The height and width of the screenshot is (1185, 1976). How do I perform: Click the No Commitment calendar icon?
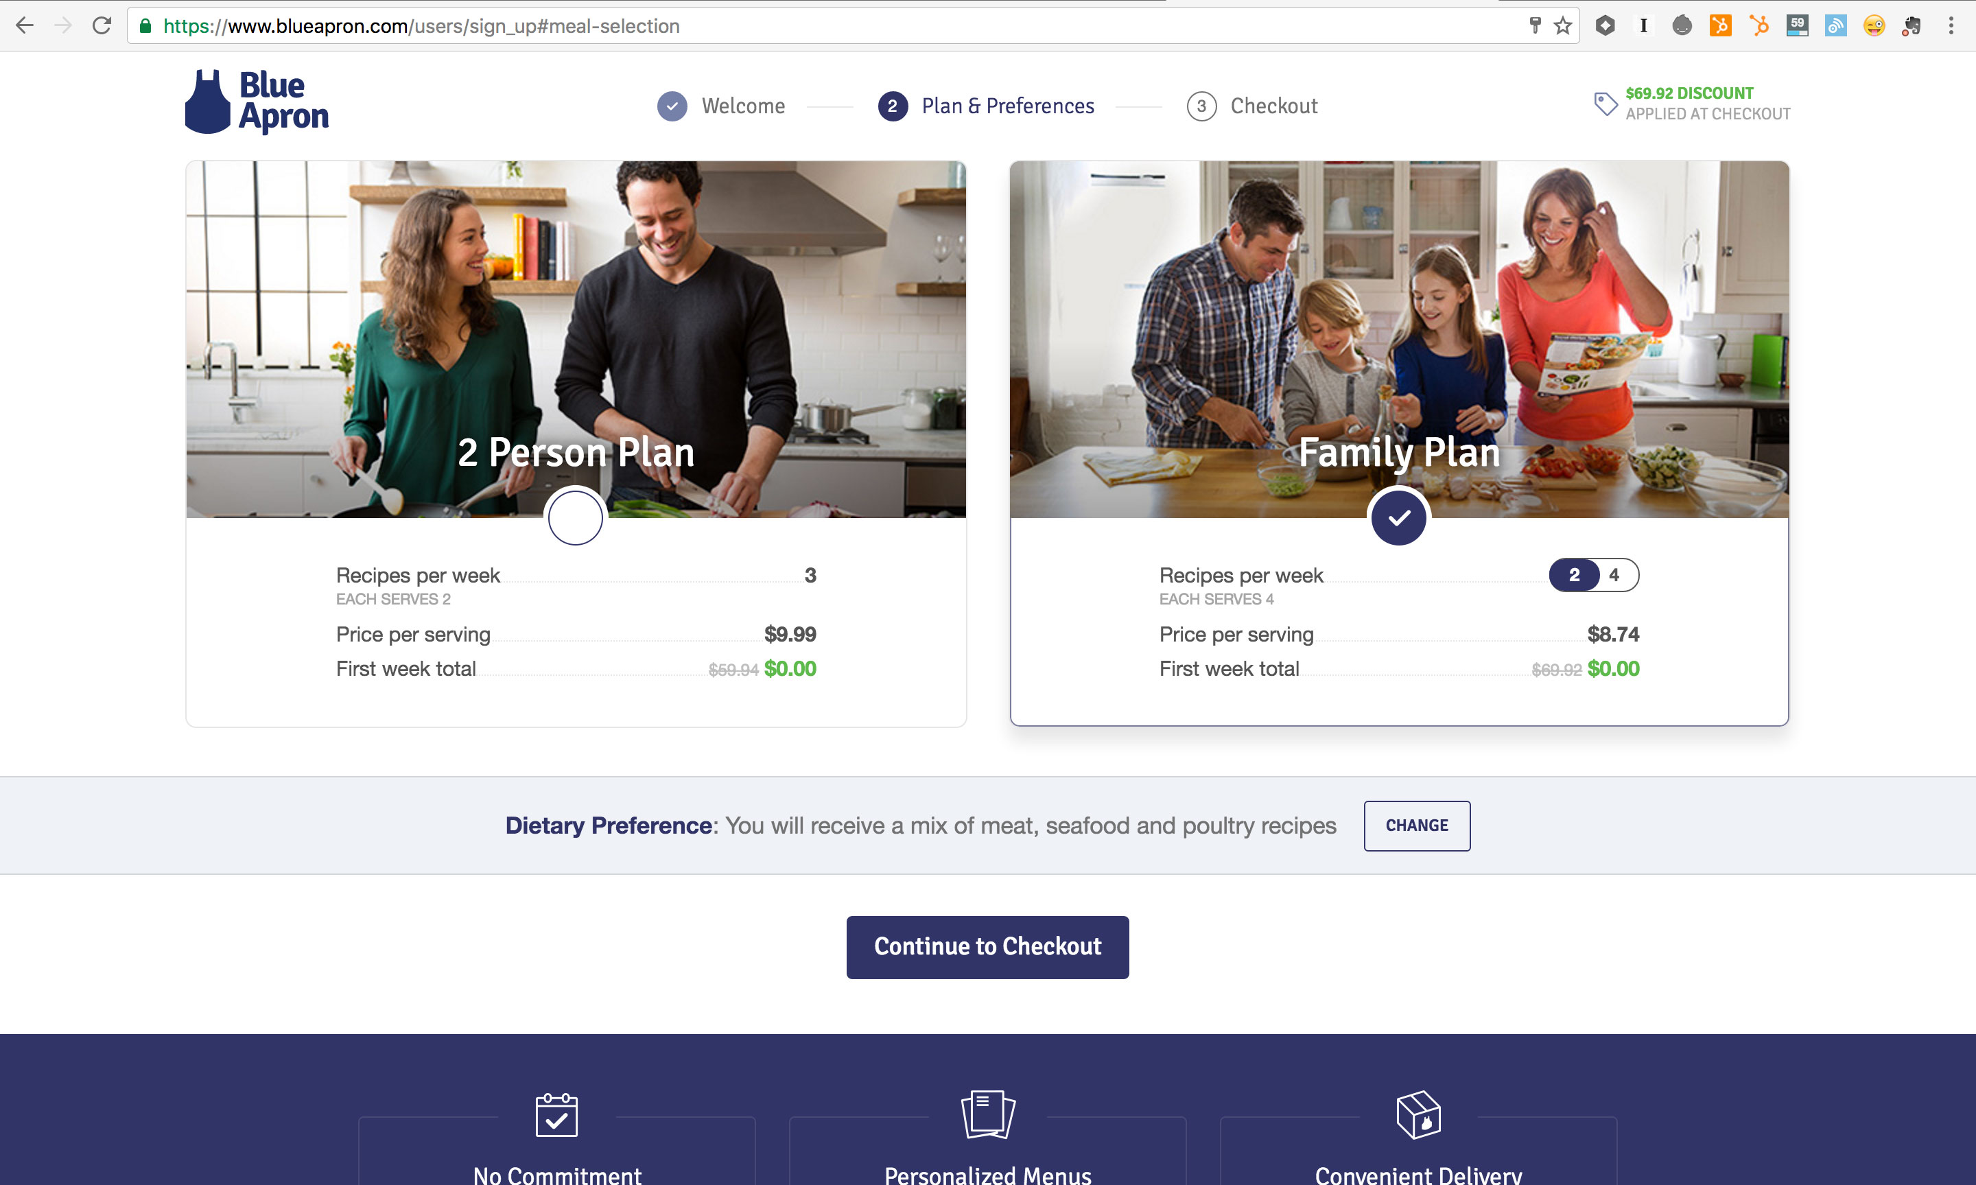[x=556, y=1115]
